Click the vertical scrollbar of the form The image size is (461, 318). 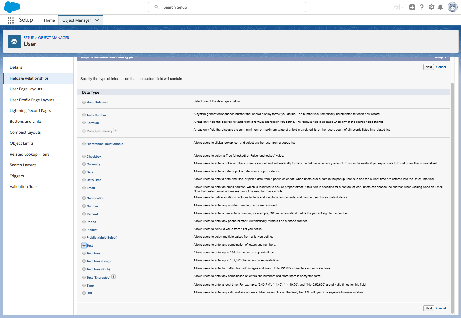tap(452, 198)
